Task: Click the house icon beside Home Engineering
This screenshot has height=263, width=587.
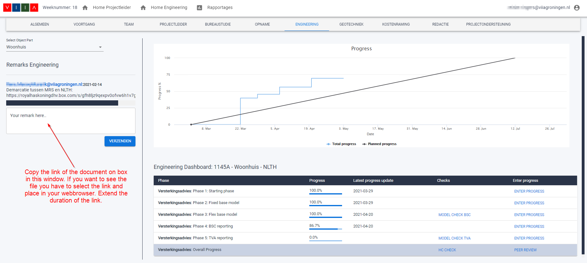Action: click(143, 8)
